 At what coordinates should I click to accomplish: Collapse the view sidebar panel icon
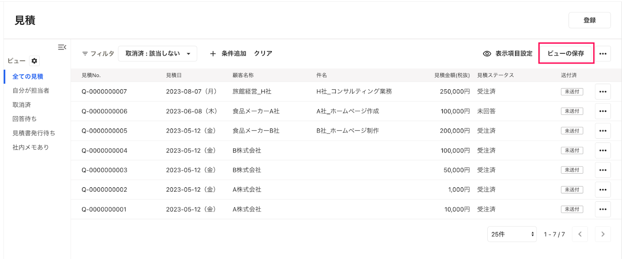tap(62, 47)
